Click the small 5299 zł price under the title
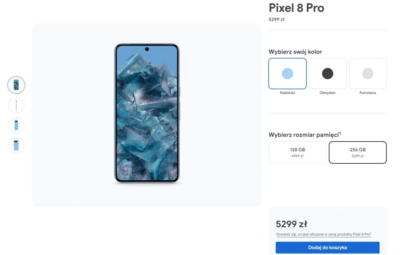The width and height of the screenshot is (405, 255). [x=277, y=19]
